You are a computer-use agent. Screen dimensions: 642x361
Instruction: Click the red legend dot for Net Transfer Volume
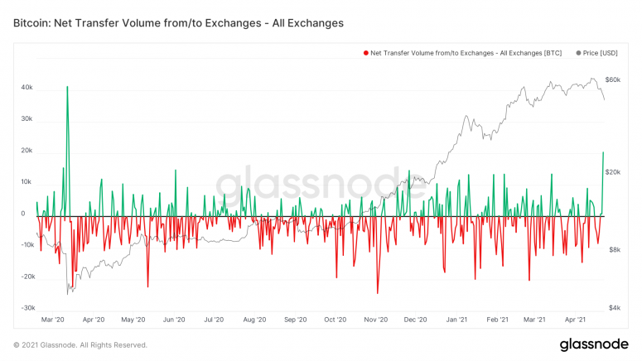(366, 53)
